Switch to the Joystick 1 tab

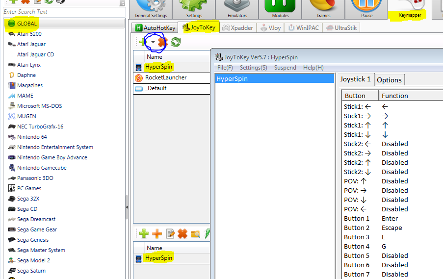(x=355, y=79)
